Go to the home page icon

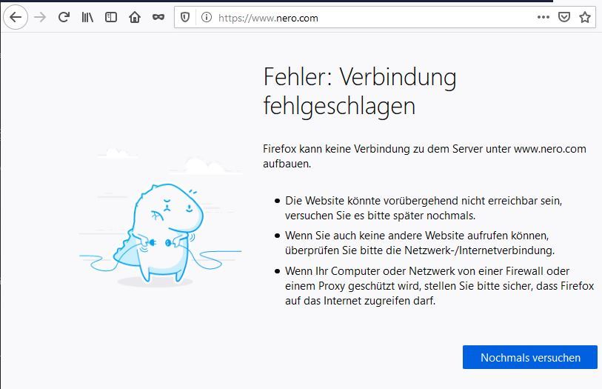(x=135, y=17)
